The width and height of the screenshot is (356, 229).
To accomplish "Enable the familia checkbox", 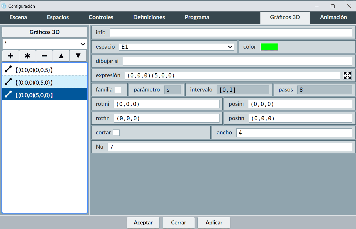I will coord(118,90).
